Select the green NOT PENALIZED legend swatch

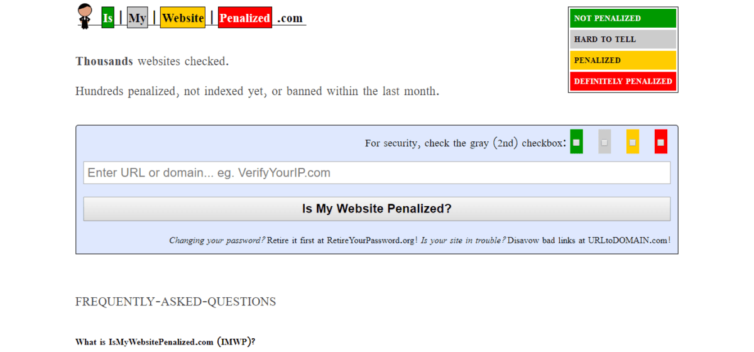623,18
